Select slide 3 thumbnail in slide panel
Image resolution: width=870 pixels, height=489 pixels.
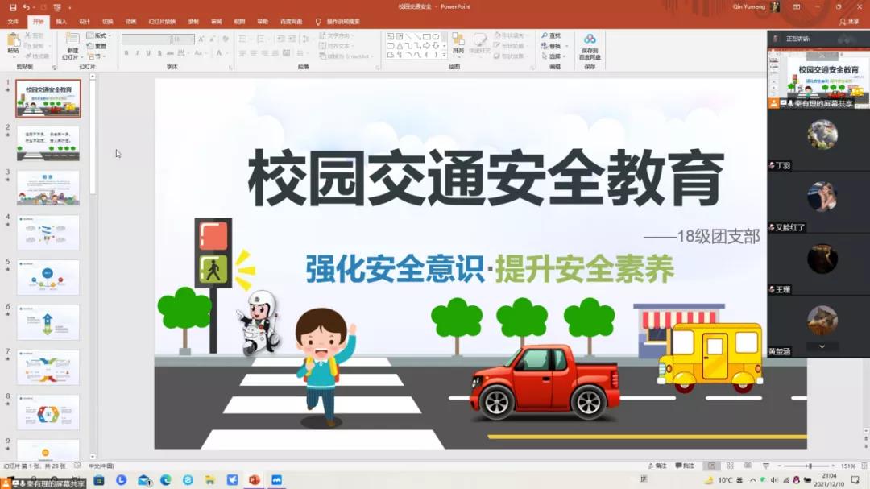[x=48, y=188]
